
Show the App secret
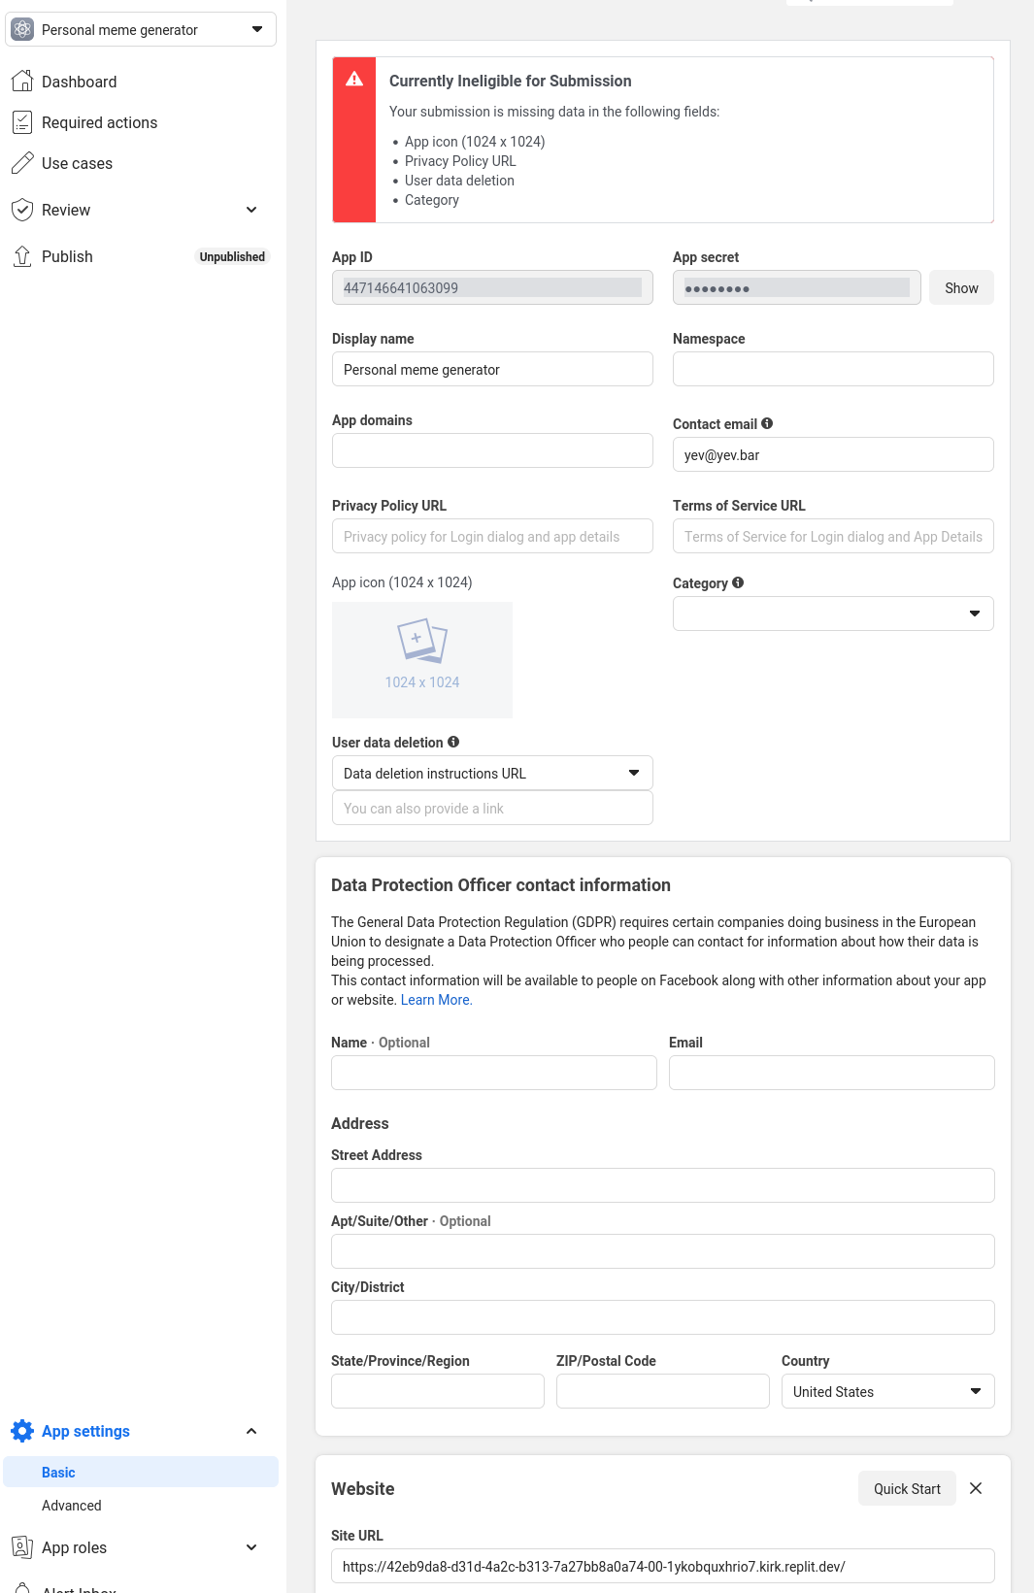pyautogui.click(x=961, y=287)
